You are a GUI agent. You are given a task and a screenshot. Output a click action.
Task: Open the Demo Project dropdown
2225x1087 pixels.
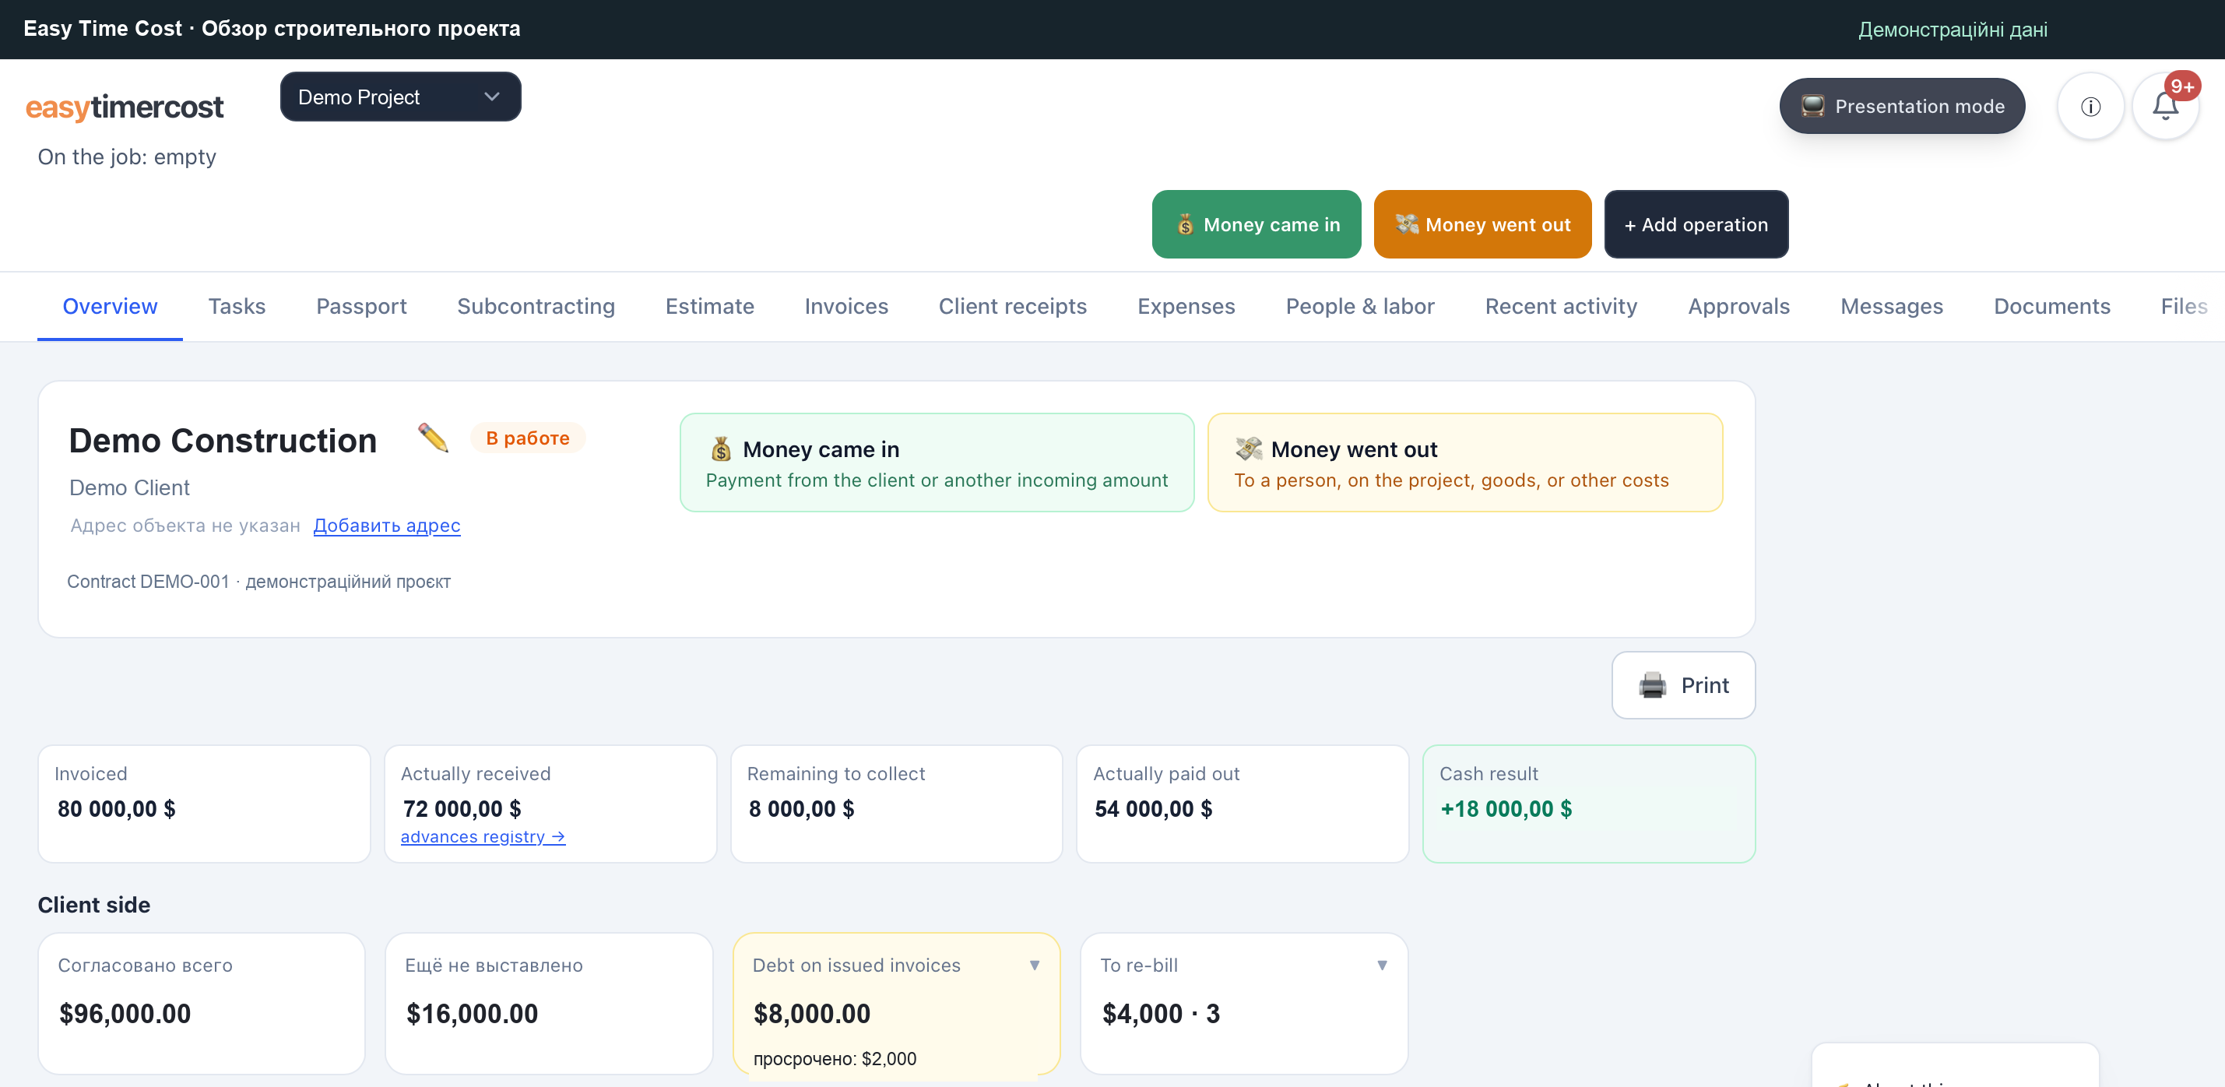400,97
